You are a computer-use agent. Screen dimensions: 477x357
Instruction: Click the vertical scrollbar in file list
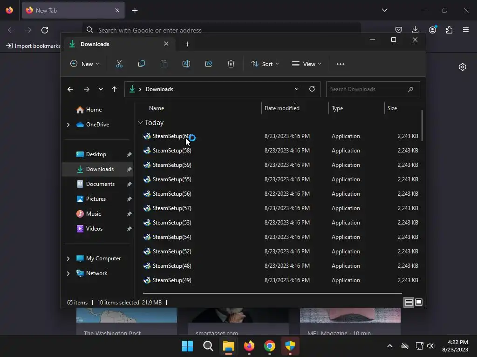[x=422, y=126]
